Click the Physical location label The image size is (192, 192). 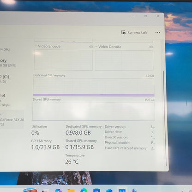(x=118, y=143)
